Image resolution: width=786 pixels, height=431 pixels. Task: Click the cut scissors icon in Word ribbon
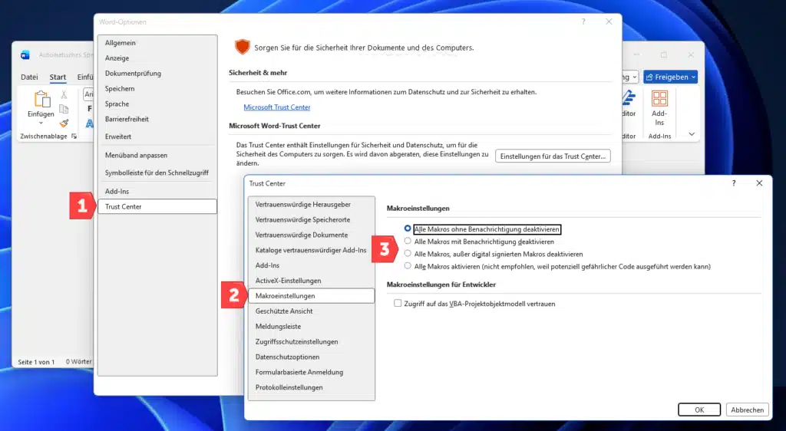tap(64, 94)
